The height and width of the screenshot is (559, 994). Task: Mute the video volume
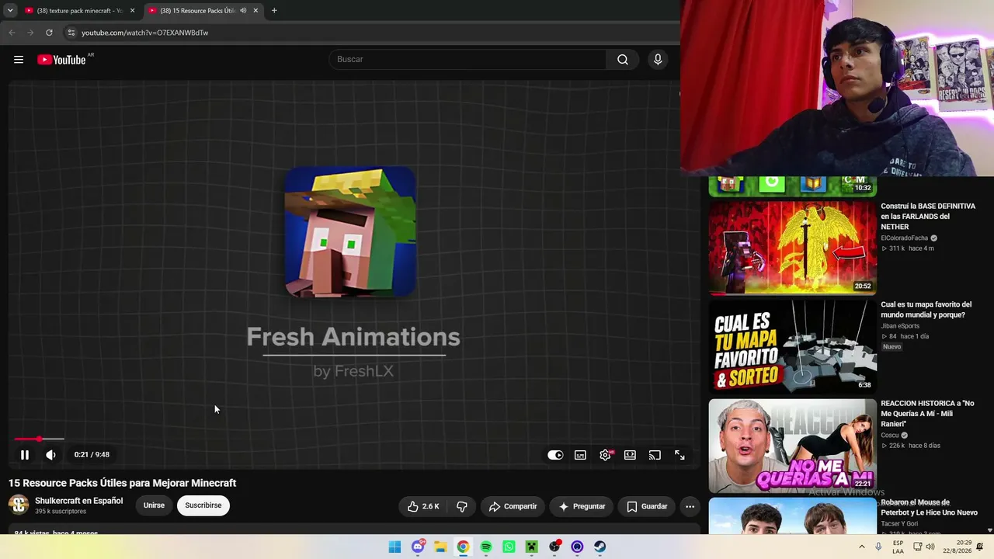50,455
